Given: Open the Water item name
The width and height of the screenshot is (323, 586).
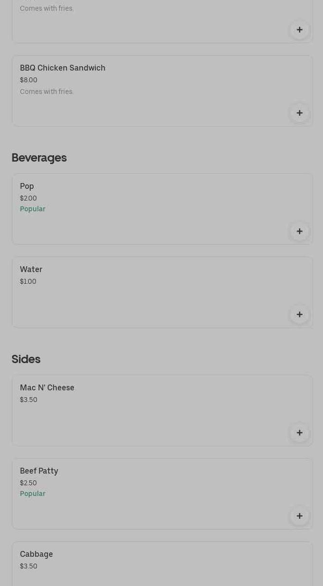Looking at the screenshot, I should [31, 270].
